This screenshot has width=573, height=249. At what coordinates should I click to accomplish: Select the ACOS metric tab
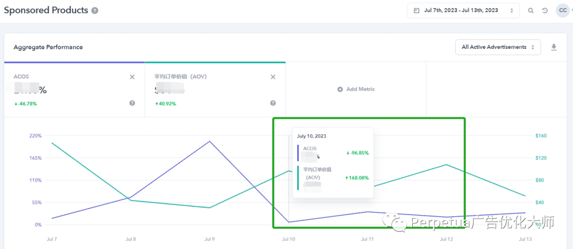coord(74,89)
